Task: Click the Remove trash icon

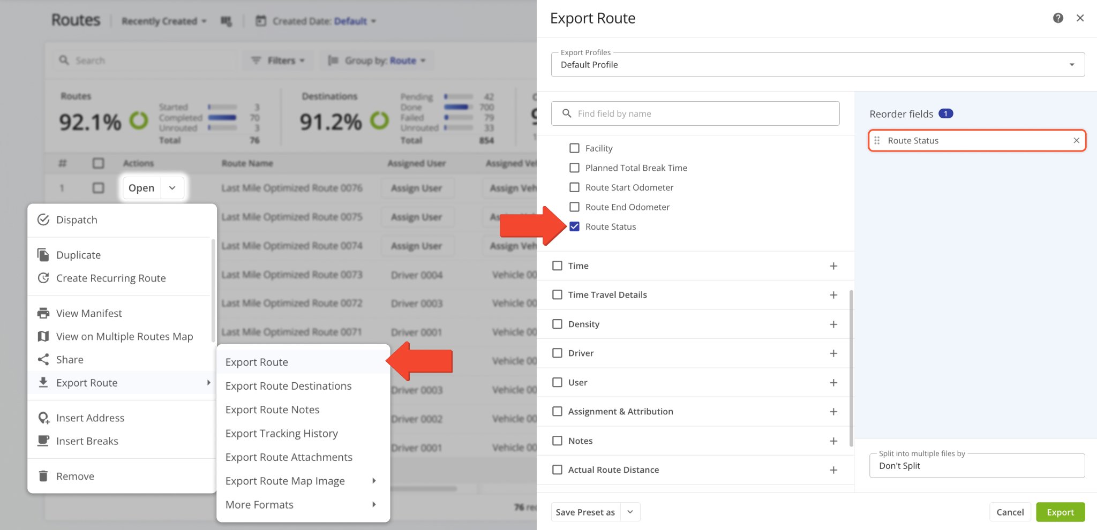Action: click(43, 476)
